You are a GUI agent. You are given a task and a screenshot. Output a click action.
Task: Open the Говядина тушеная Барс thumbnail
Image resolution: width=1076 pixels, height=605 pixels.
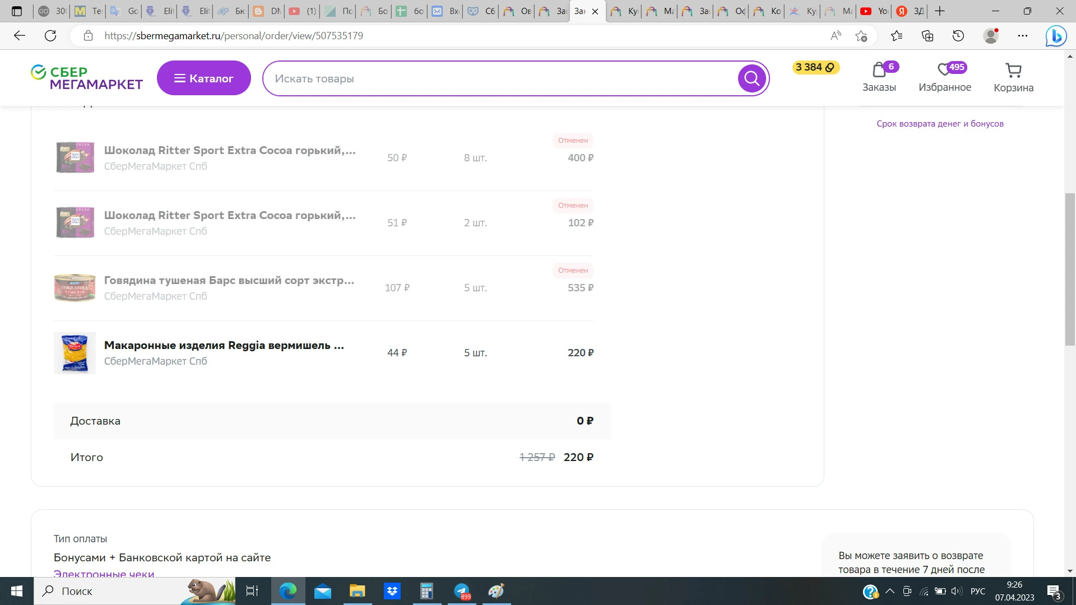click(x=75, y=287)
